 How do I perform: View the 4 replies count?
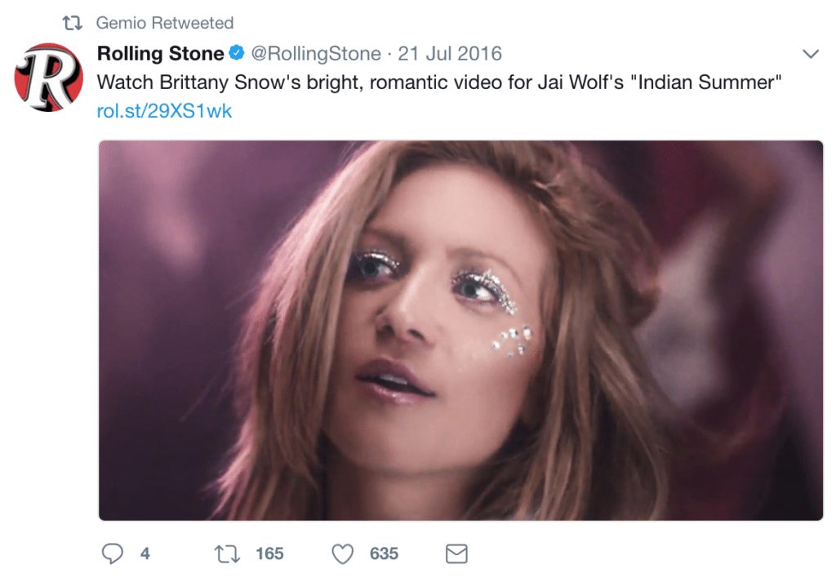click(145, 554)
